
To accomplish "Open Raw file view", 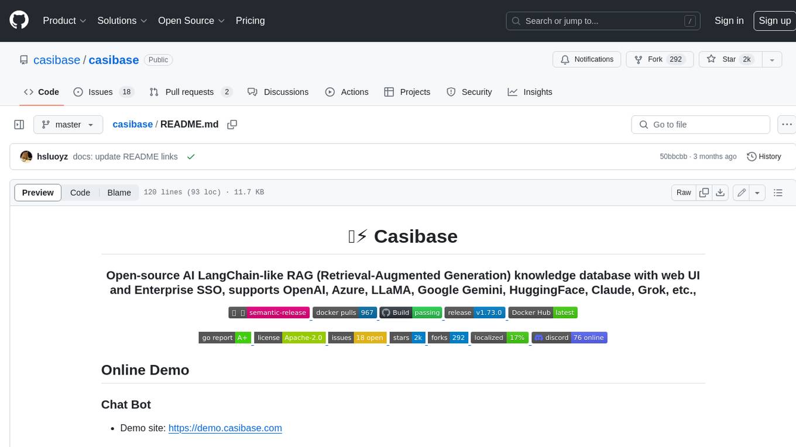I will pyautogui.click(x=684, y=192).
